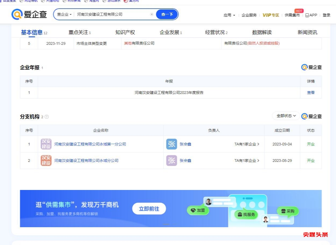The width and height of the screenshot is (336, 245).
Task: Clear the search box with X icon
Action: pyautogui.click(x=152, y=14)
